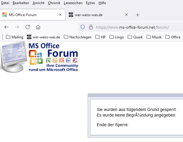
Task: Open the Ansicht menu
Action: [x=39, y=3]
